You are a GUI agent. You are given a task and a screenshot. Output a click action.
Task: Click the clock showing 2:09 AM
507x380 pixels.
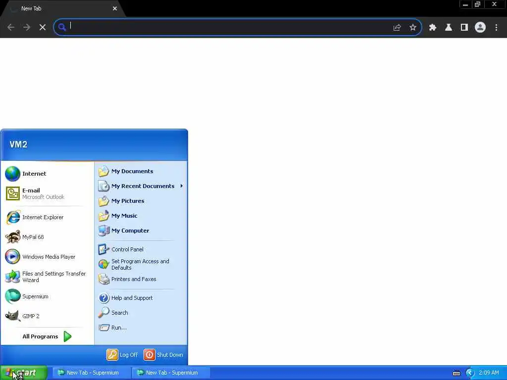(x=489, y=373)
